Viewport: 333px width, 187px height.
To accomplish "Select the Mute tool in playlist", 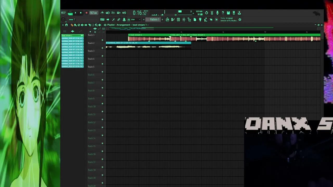I will coord(82,25).
